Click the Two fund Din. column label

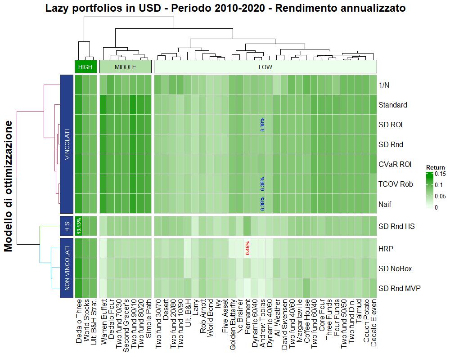[x=351, y=321]
